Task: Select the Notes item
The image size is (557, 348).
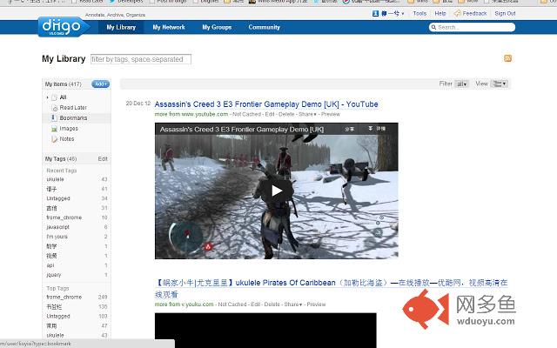Action: pyautogui.click(x=67, y=139)
